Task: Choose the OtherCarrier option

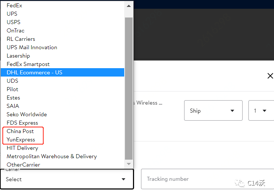Action: (x=23, y=165)
